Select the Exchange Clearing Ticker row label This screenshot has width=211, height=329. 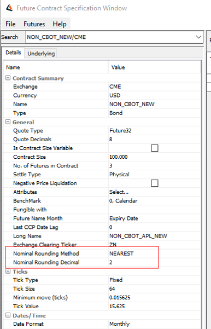pyautogui.click(x=45, y=245)
